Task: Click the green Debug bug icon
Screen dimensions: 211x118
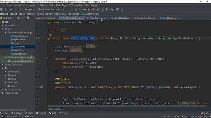Action: [x=76, y=10]
